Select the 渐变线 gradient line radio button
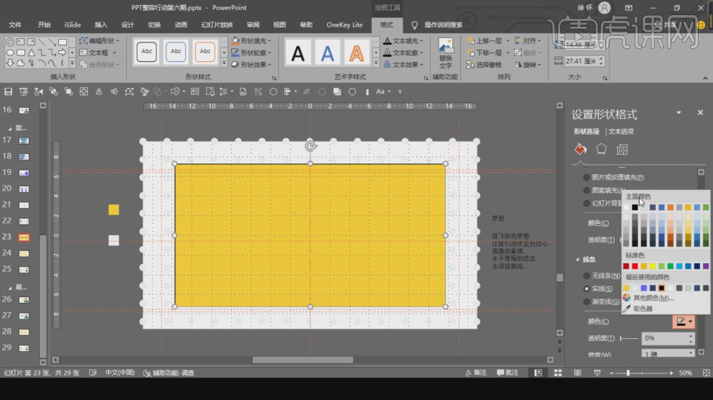 click(x=586, y=301)
